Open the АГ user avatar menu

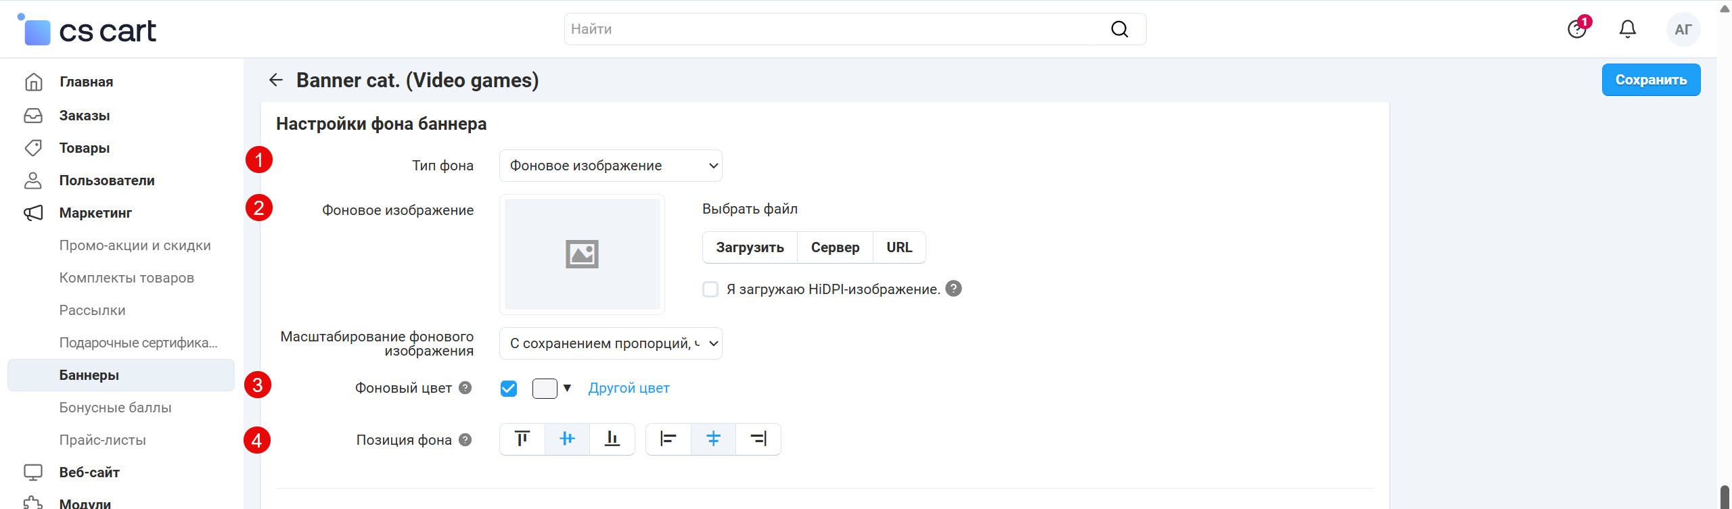pos(1683,29)
